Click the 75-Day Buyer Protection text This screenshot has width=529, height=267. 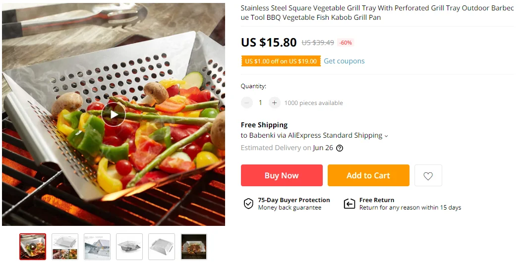(x=294, y=200)
